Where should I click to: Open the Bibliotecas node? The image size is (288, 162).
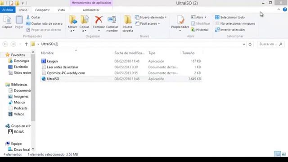pyautogui.click(x=17, y=85)
